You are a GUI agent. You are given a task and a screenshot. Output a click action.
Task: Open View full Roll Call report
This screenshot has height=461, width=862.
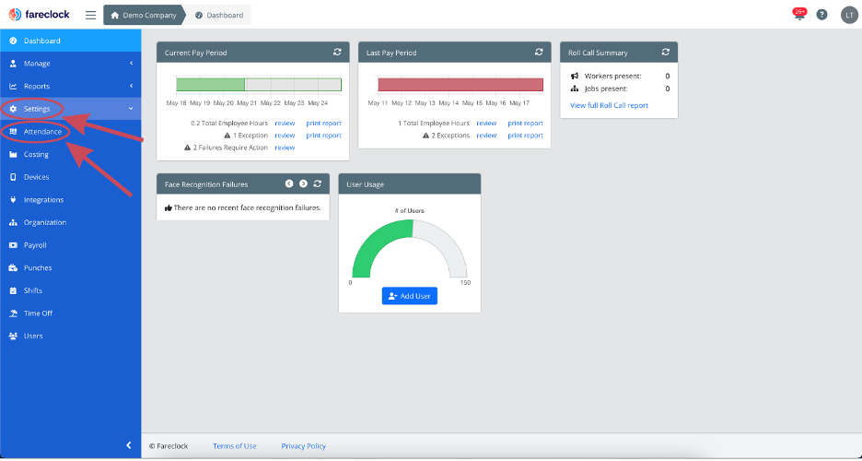(x=609, y=105)
